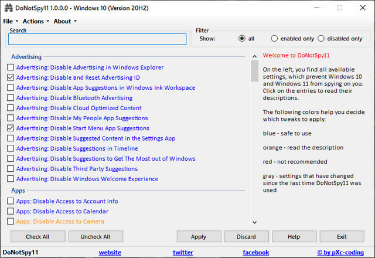
Task: Check Disable Access to Camera option
Action: coord(11,222)
